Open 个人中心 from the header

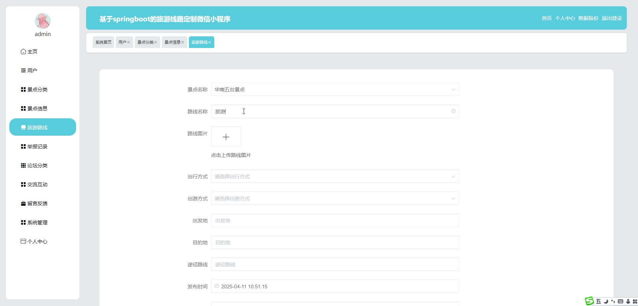click(565, 18)
